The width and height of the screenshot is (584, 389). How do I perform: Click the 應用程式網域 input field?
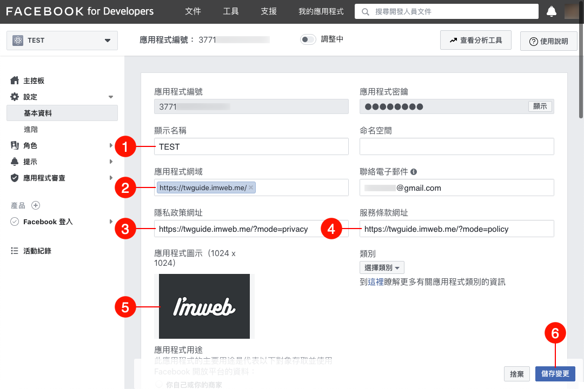[x=251, y=187]
